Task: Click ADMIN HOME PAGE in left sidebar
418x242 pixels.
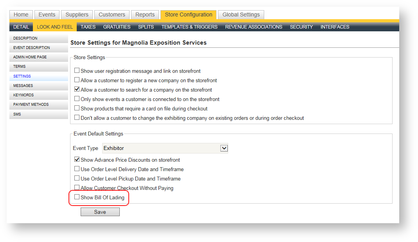Action: click(x=30, y=57)
